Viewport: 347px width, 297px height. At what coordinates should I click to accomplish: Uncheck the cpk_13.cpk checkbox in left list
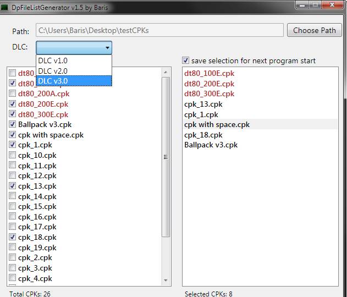13,186
